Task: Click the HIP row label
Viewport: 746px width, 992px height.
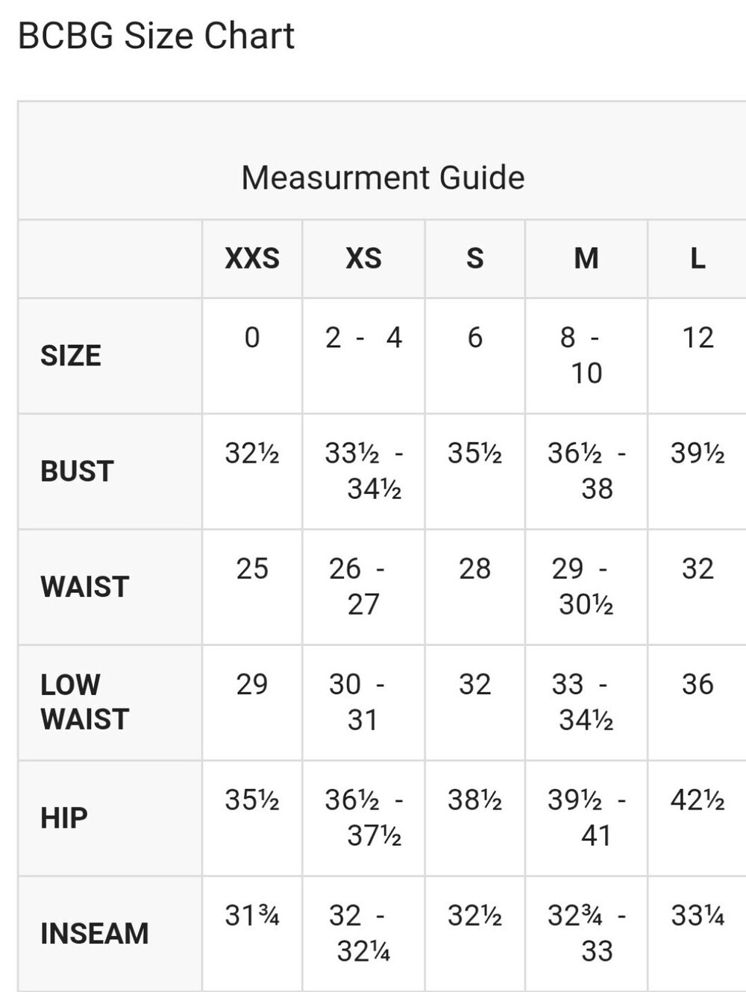Action: pyautogui.click(x=64, y=818)
